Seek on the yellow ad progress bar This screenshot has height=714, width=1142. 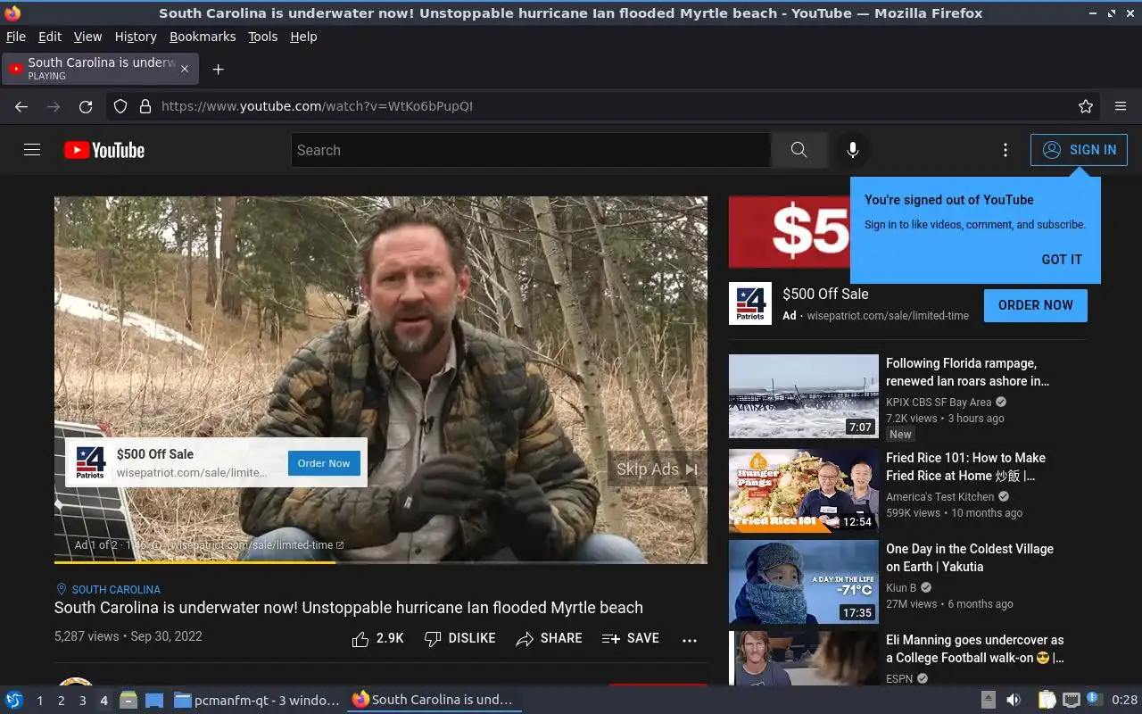pos(381,562)
